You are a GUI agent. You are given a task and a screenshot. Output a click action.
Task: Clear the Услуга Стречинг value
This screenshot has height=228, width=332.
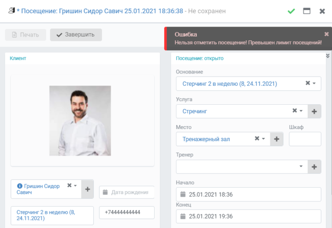click(x=295, y=110)
